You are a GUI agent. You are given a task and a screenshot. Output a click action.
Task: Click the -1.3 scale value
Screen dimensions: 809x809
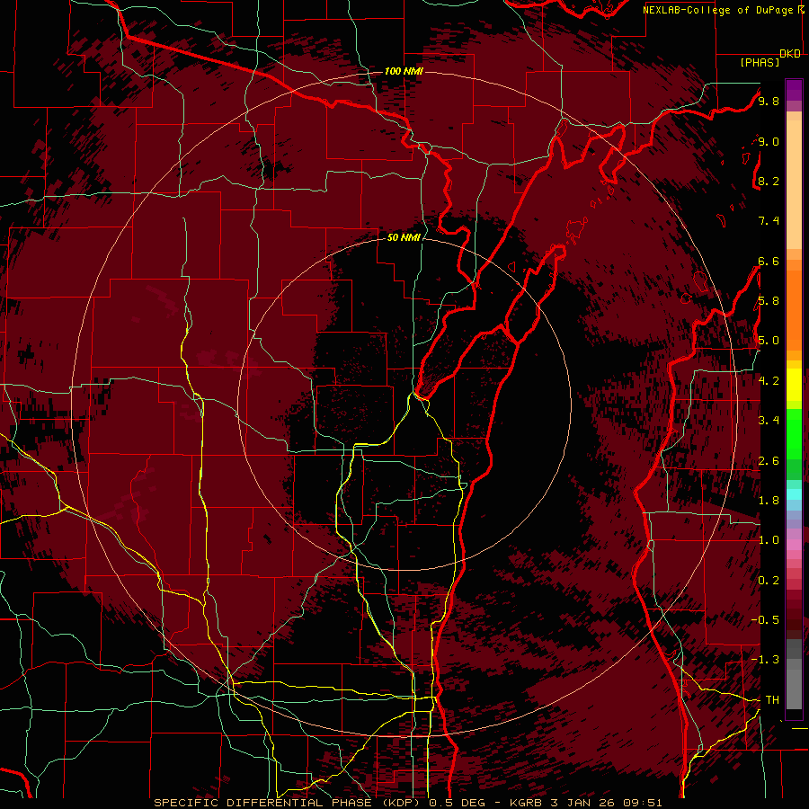(x=765, y=660)
